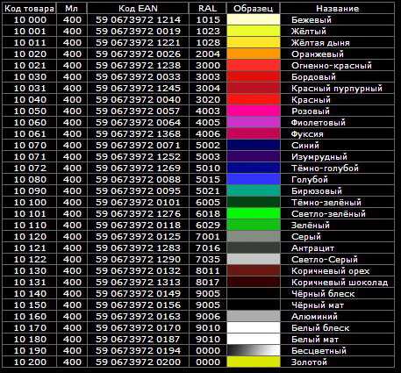Click the Название column header

click(338, 9)
